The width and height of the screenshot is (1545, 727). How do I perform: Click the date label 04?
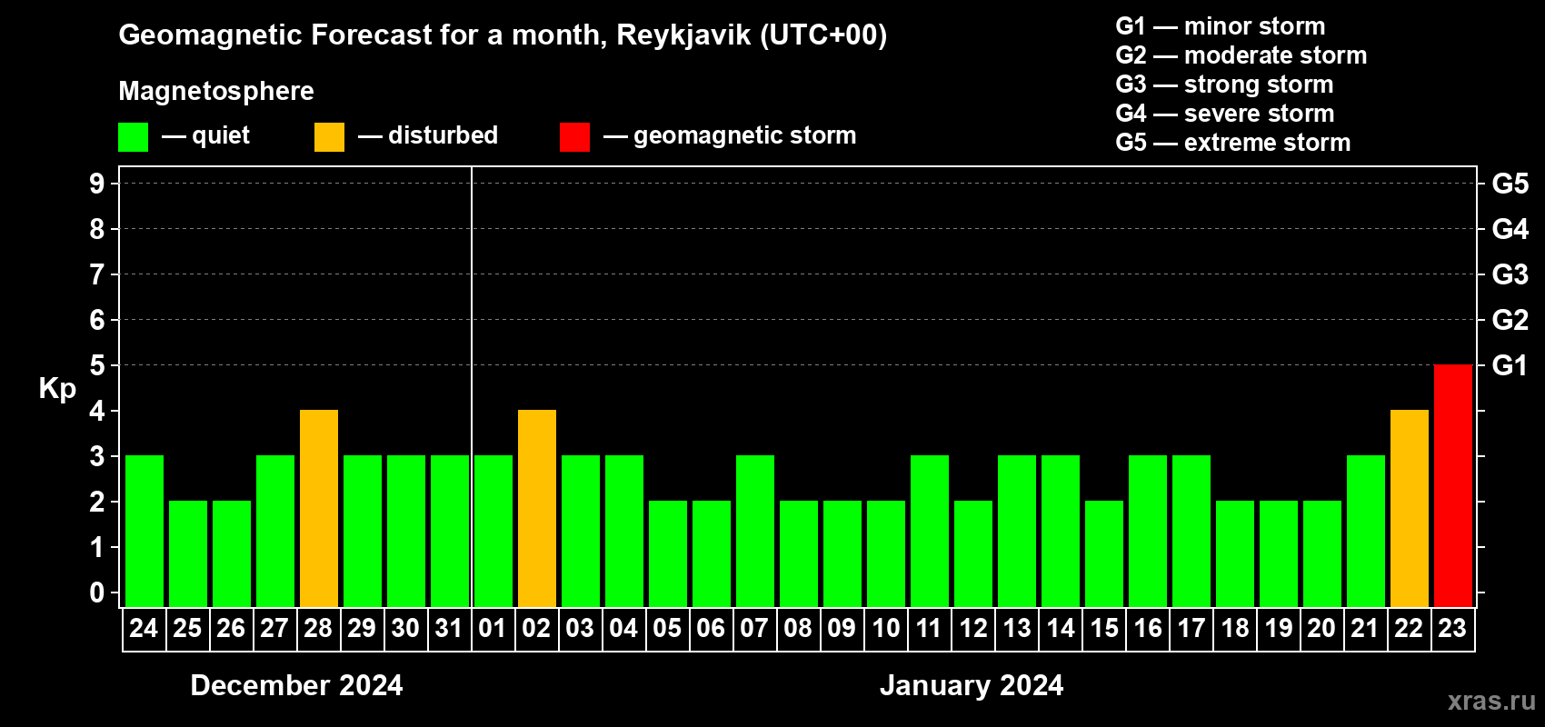623,629
